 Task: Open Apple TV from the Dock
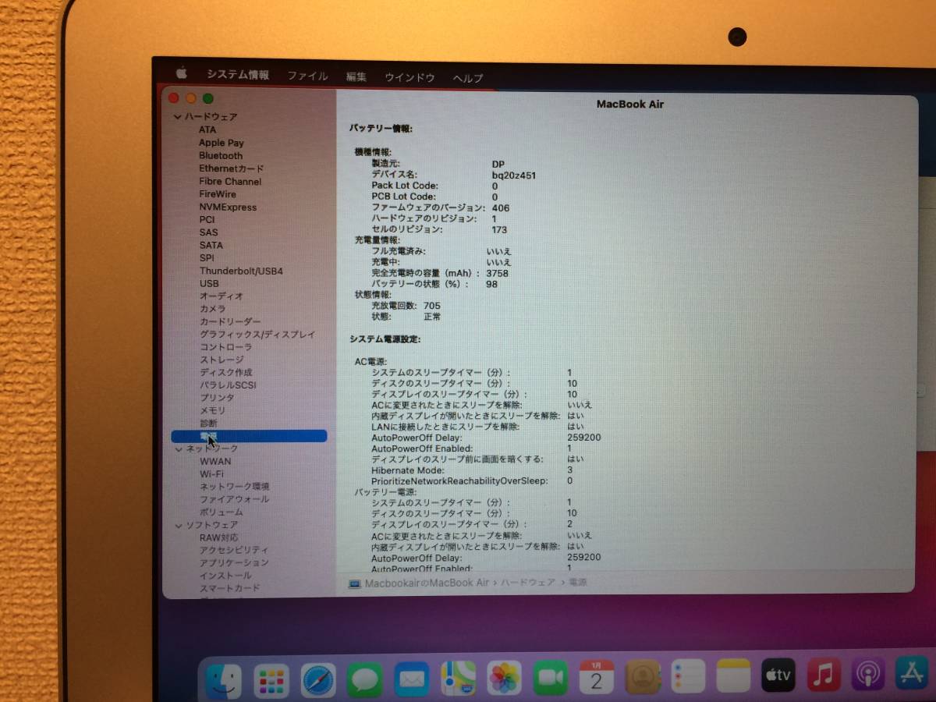(x=778, y=675)
